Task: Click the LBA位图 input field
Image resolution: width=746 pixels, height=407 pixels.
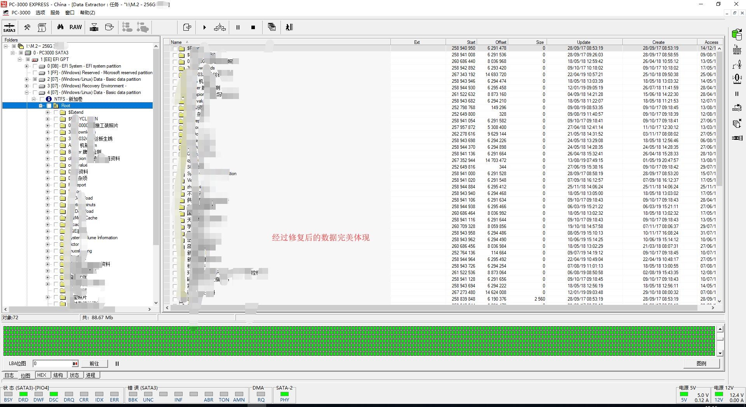Action: [x=52, y=364]
